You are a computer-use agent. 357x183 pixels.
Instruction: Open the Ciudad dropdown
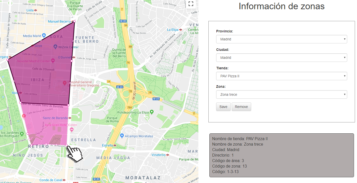pyautogui.click(x=281, y=58)
